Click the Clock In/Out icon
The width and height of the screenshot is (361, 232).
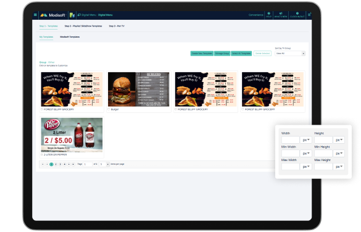[x=297, y=15]
